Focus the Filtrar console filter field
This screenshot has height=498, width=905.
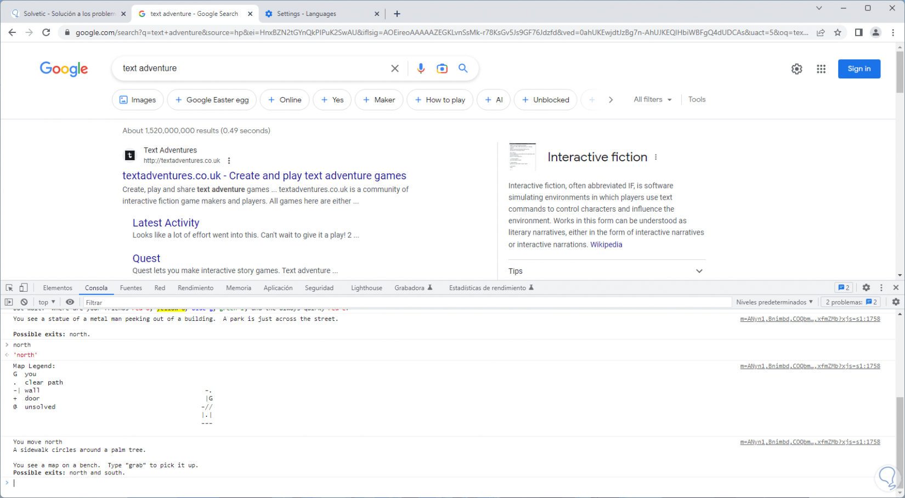pos(406,302)
